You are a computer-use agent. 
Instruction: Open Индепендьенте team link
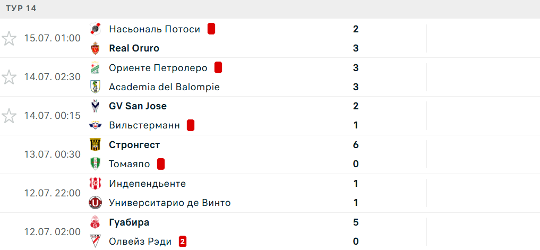pyautogui.click(x=148, y=184)
